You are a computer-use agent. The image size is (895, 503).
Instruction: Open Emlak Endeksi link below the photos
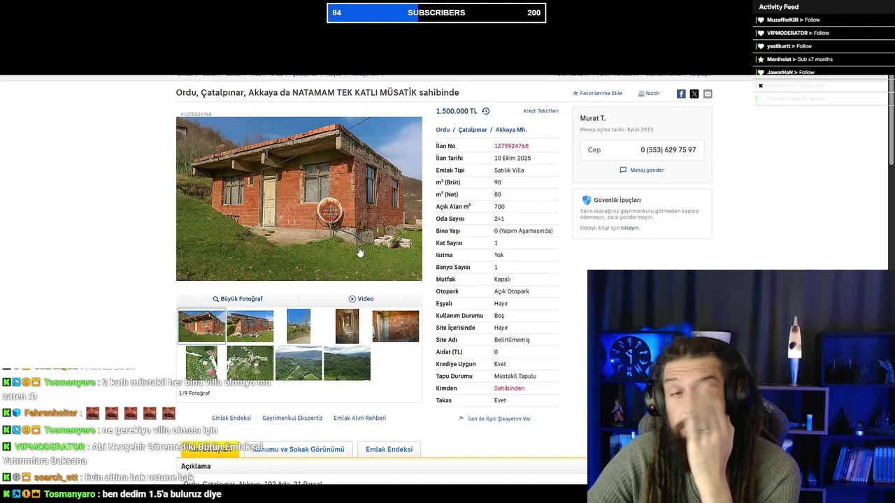tap(231, 418)
